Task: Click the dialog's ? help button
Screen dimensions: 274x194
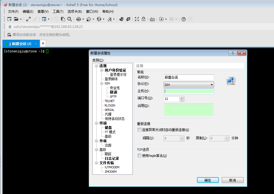Action: [233, 53]
